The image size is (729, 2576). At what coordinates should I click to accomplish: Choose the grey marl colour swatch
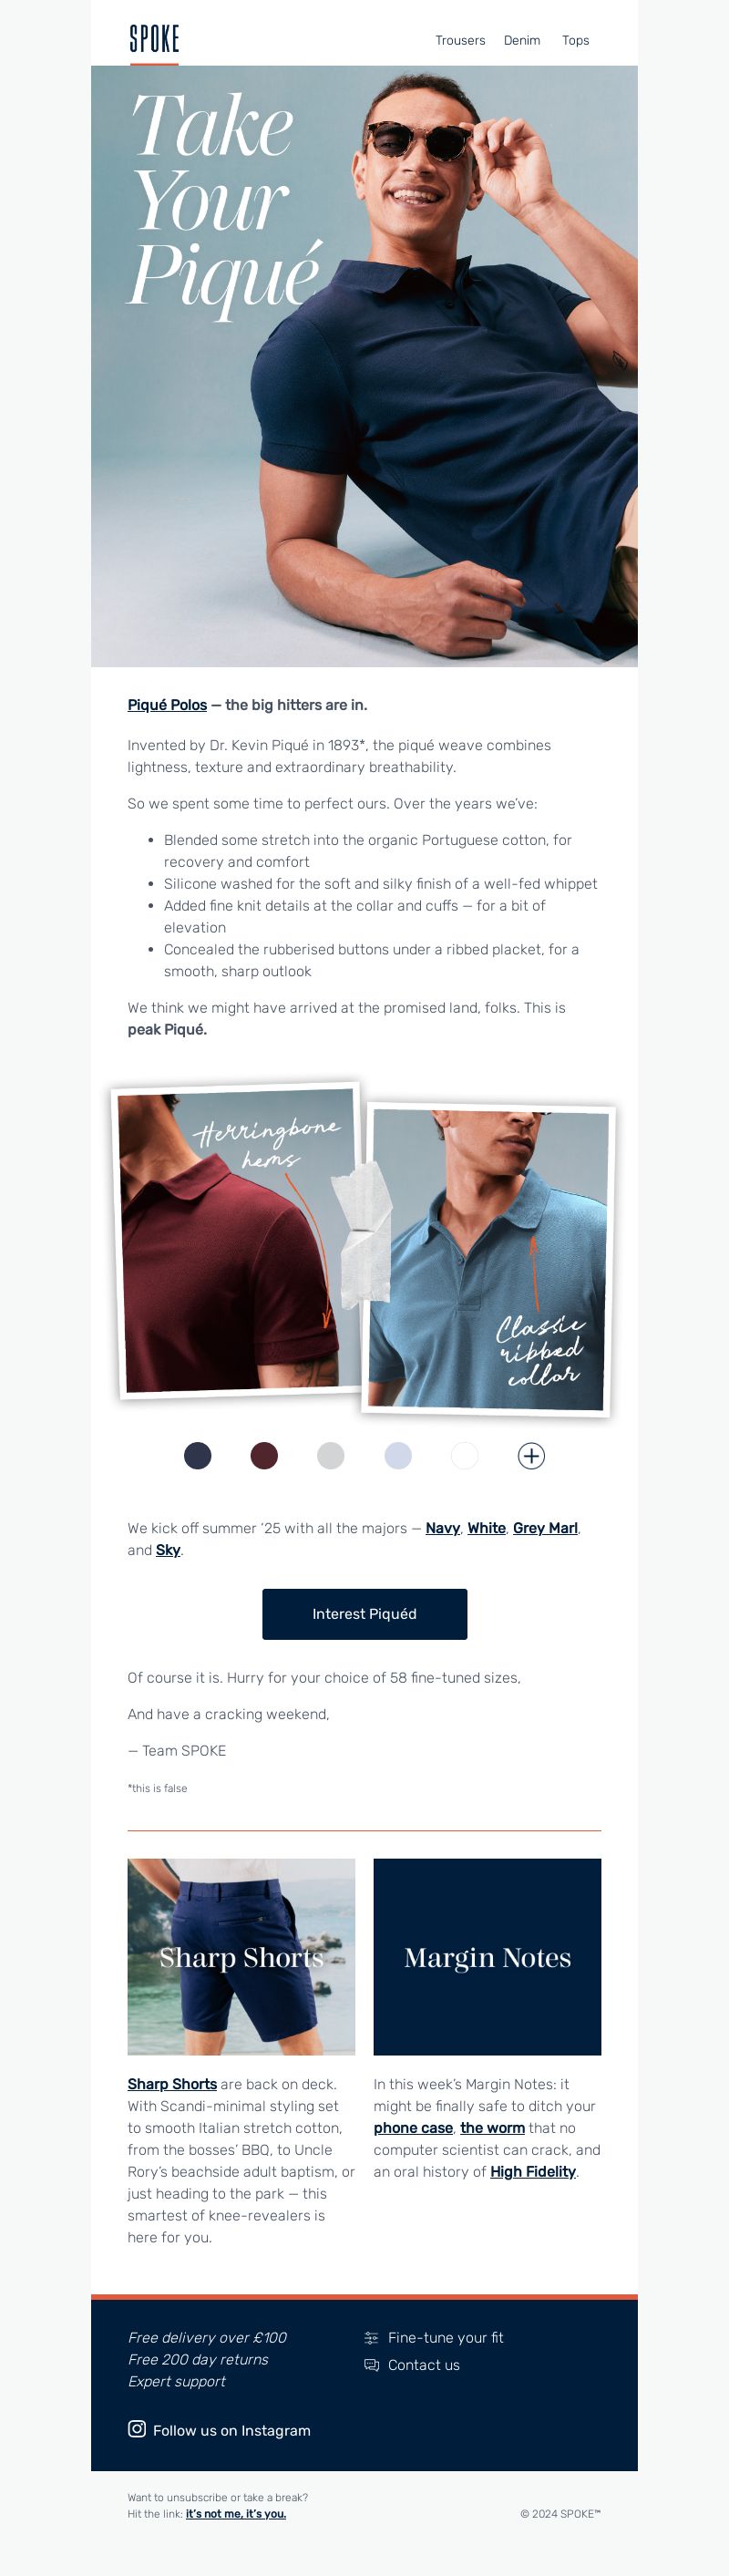tap(331, 1456)
